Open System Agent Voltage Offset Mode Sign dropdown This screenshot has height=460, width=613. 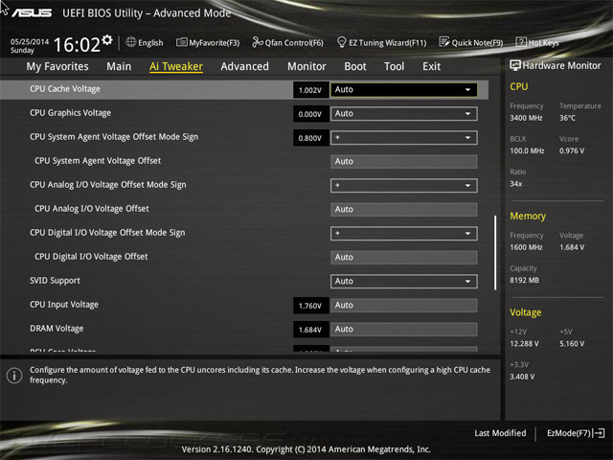(403, 138)
